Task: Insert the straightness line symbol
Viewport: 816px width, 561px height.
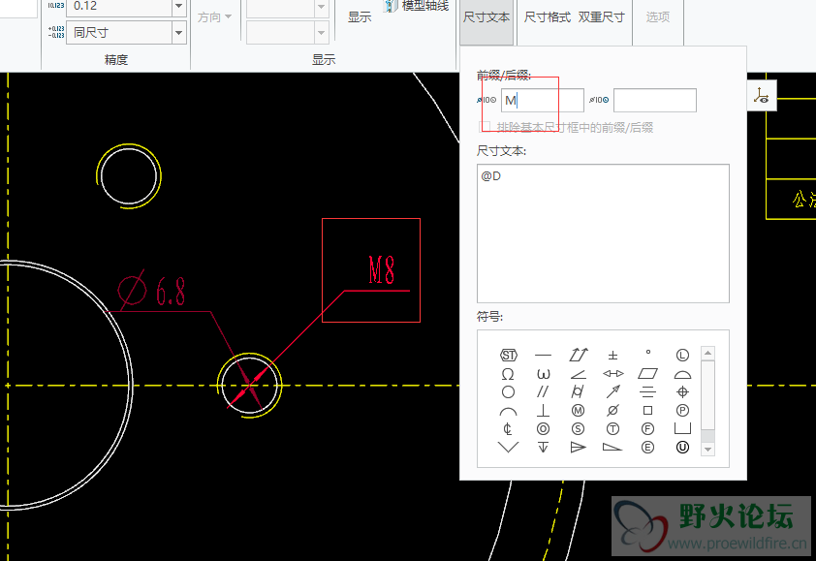Action: click(x=543, y=356)
